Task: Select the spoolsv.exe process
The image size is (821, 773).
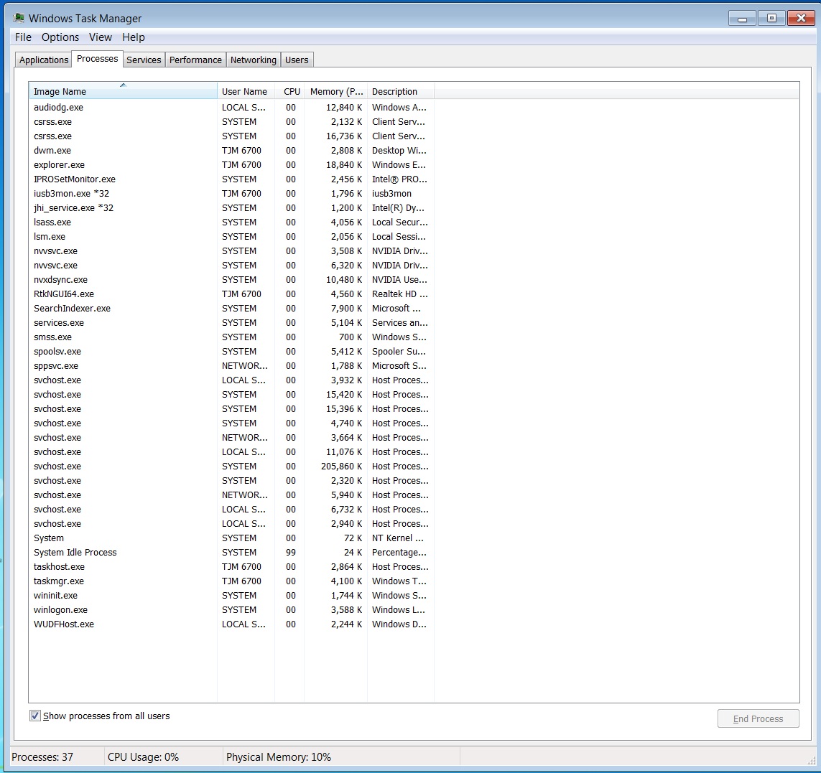Action: (231, 352)
